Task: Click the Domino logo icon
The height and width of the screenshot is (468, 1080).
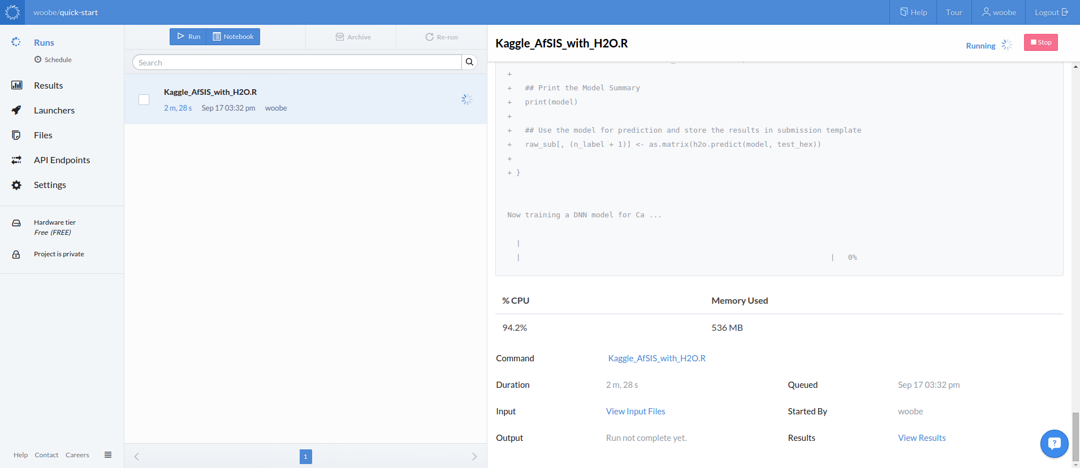Action: [12, 12]
